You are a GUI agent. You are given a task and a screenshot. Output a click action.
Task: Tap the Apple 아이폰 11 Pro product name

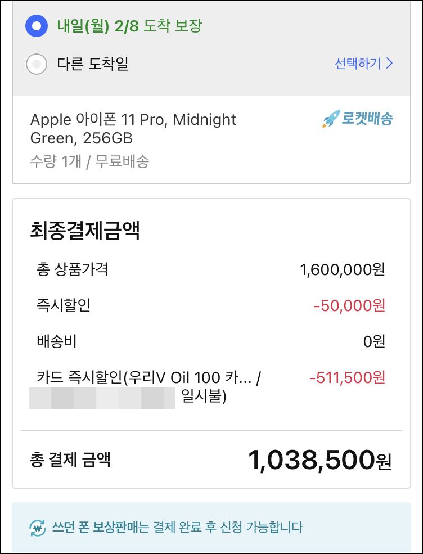(133, 129)
